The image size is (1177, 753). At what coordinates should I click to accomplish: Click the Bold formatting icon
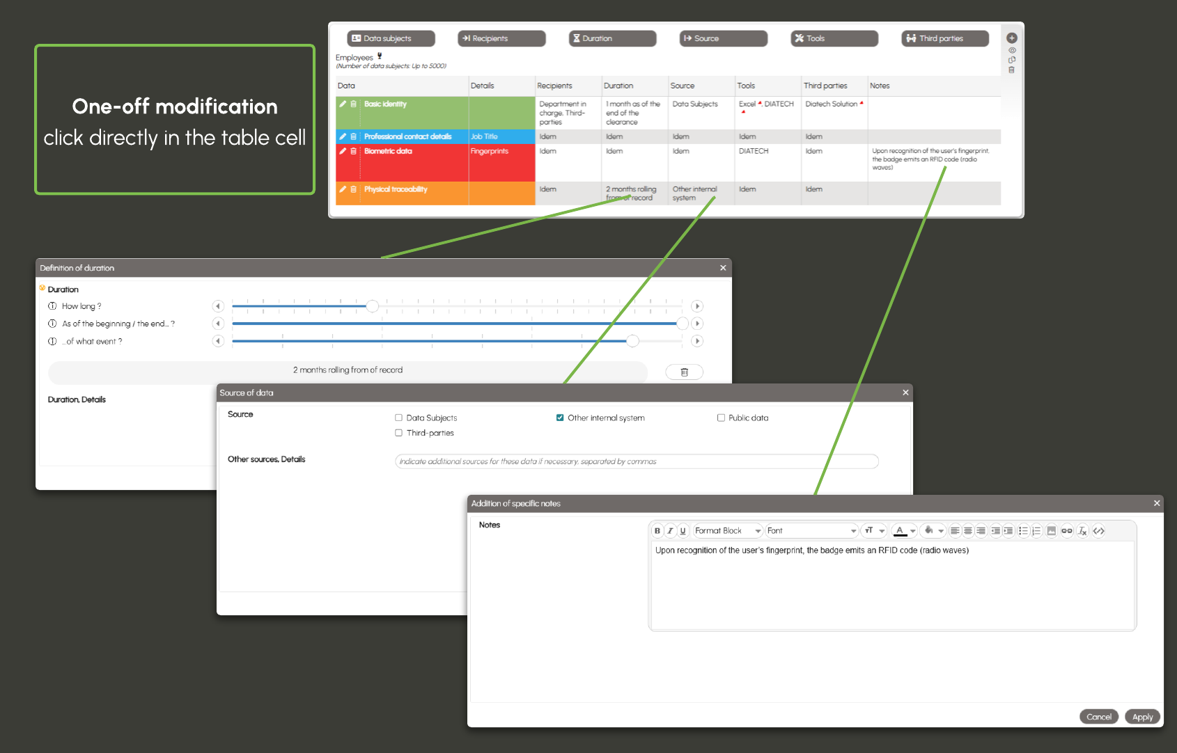coord(657,531)
